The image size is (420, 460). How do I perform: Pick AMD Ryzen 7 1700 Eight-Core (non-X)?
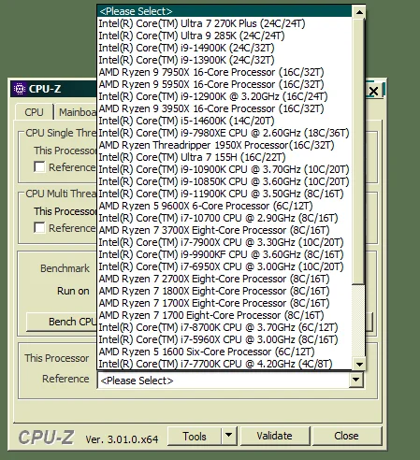point(224,315)
